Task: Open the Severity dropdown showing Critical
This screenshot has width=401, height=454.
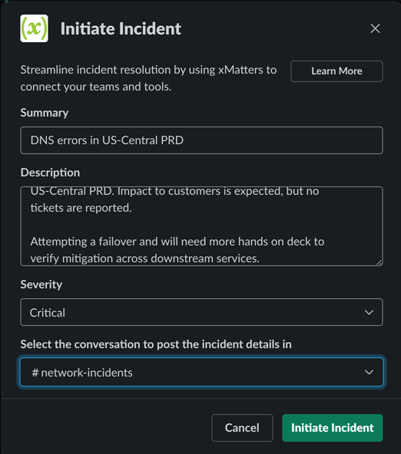Action: click(201, 312)
